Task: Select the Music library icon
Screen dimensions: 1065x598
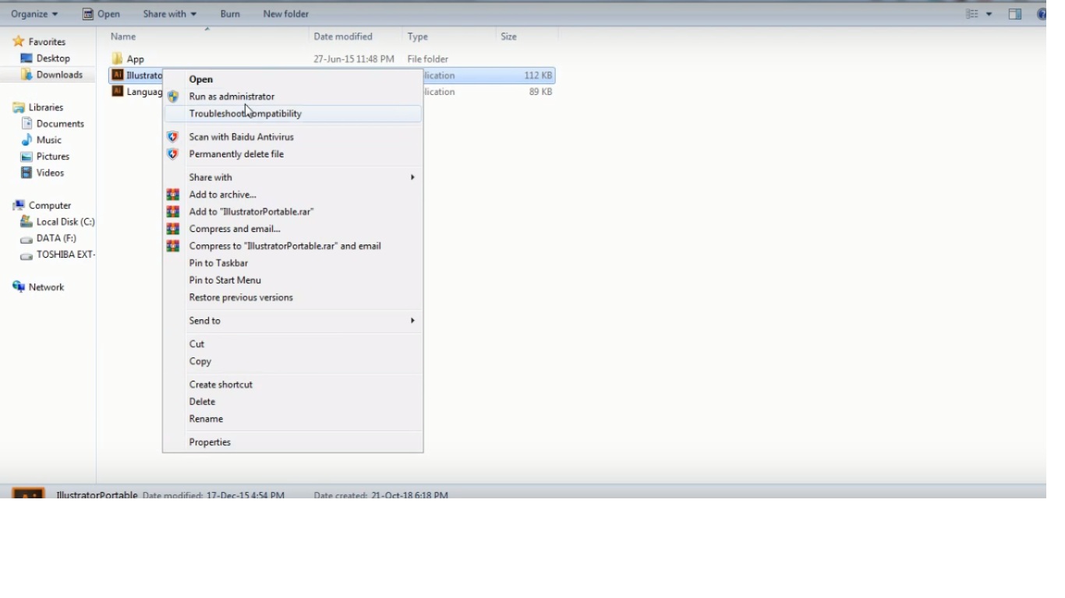Action: pos(27,140)
